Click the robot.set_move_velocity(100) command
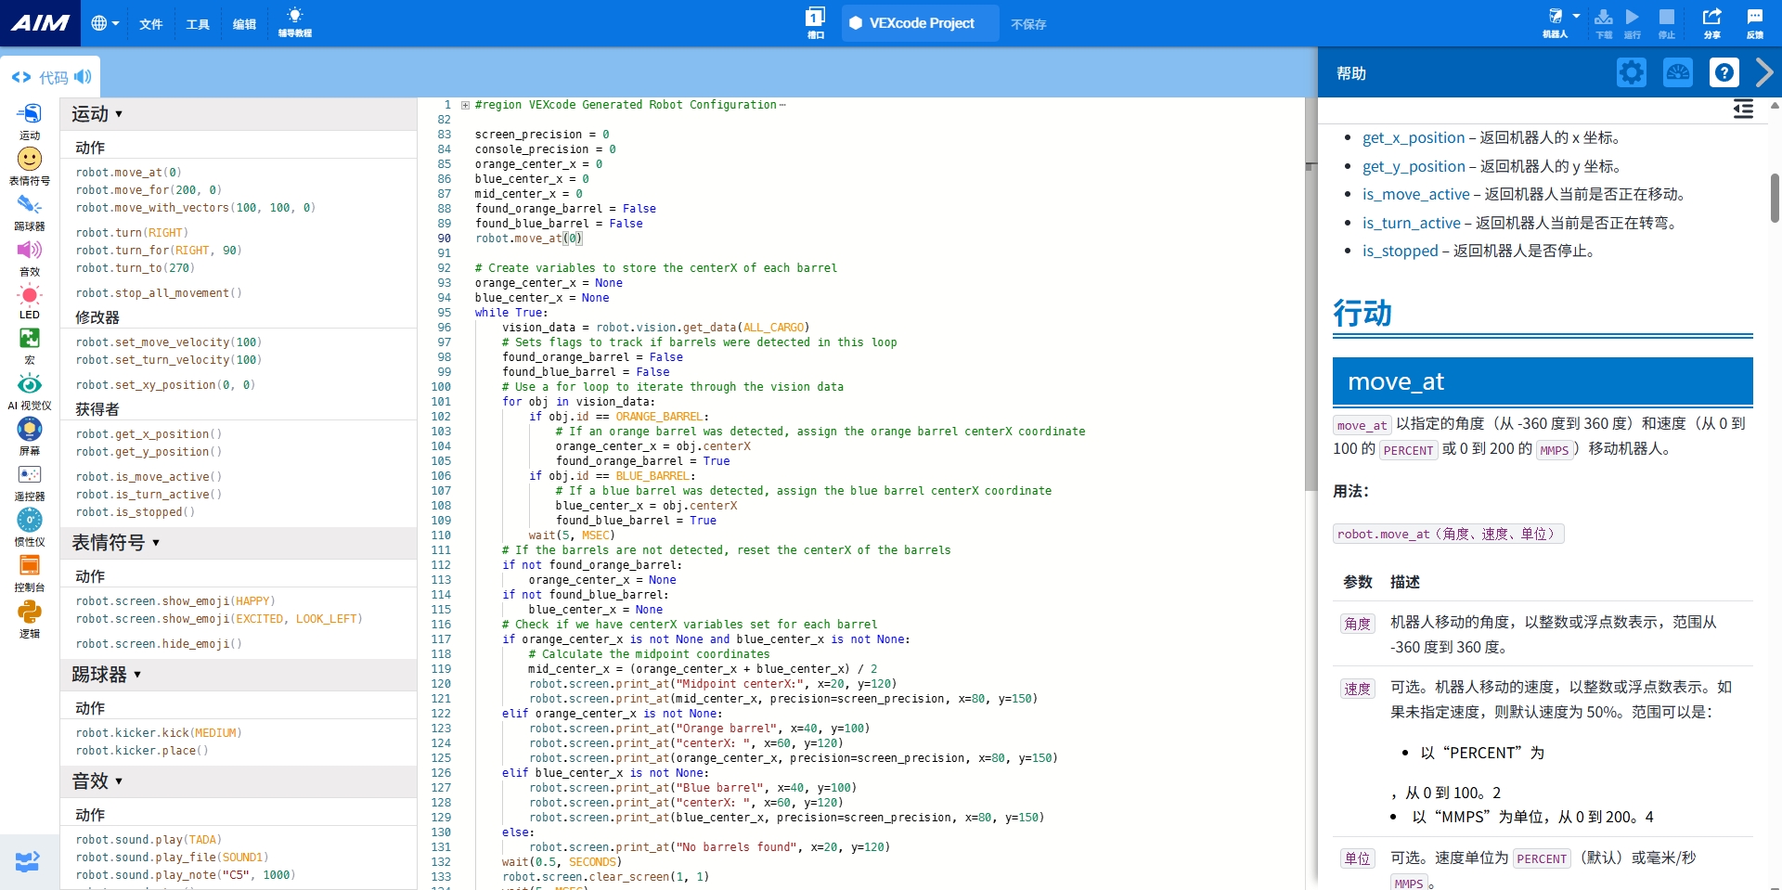Viewport: 1782px width, 890px height. click(169, 342)
